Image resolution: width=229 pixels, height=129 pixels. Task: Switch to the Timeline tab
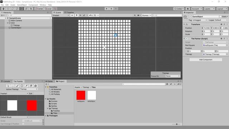click(69, 13)
